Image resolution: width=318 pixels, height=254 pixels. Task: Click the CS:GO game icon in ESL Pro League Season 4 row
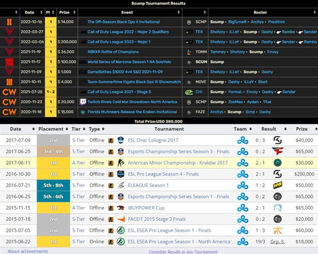click(111, 174)
